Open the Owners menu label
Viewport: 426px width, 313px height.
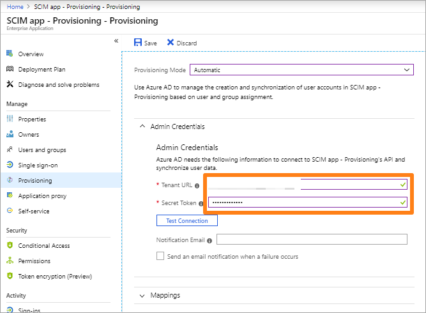pos(29,135)
